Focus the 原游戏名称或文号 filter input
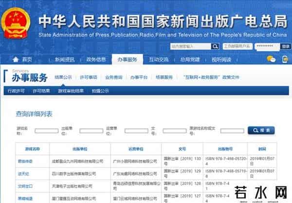This screenshot has width=292, height=203. click(232, 131)
